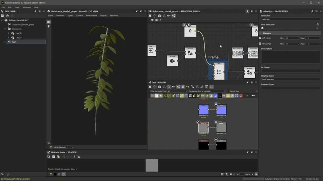Open the Windows menu
This screenshot has height=181, width=323.
27,7
